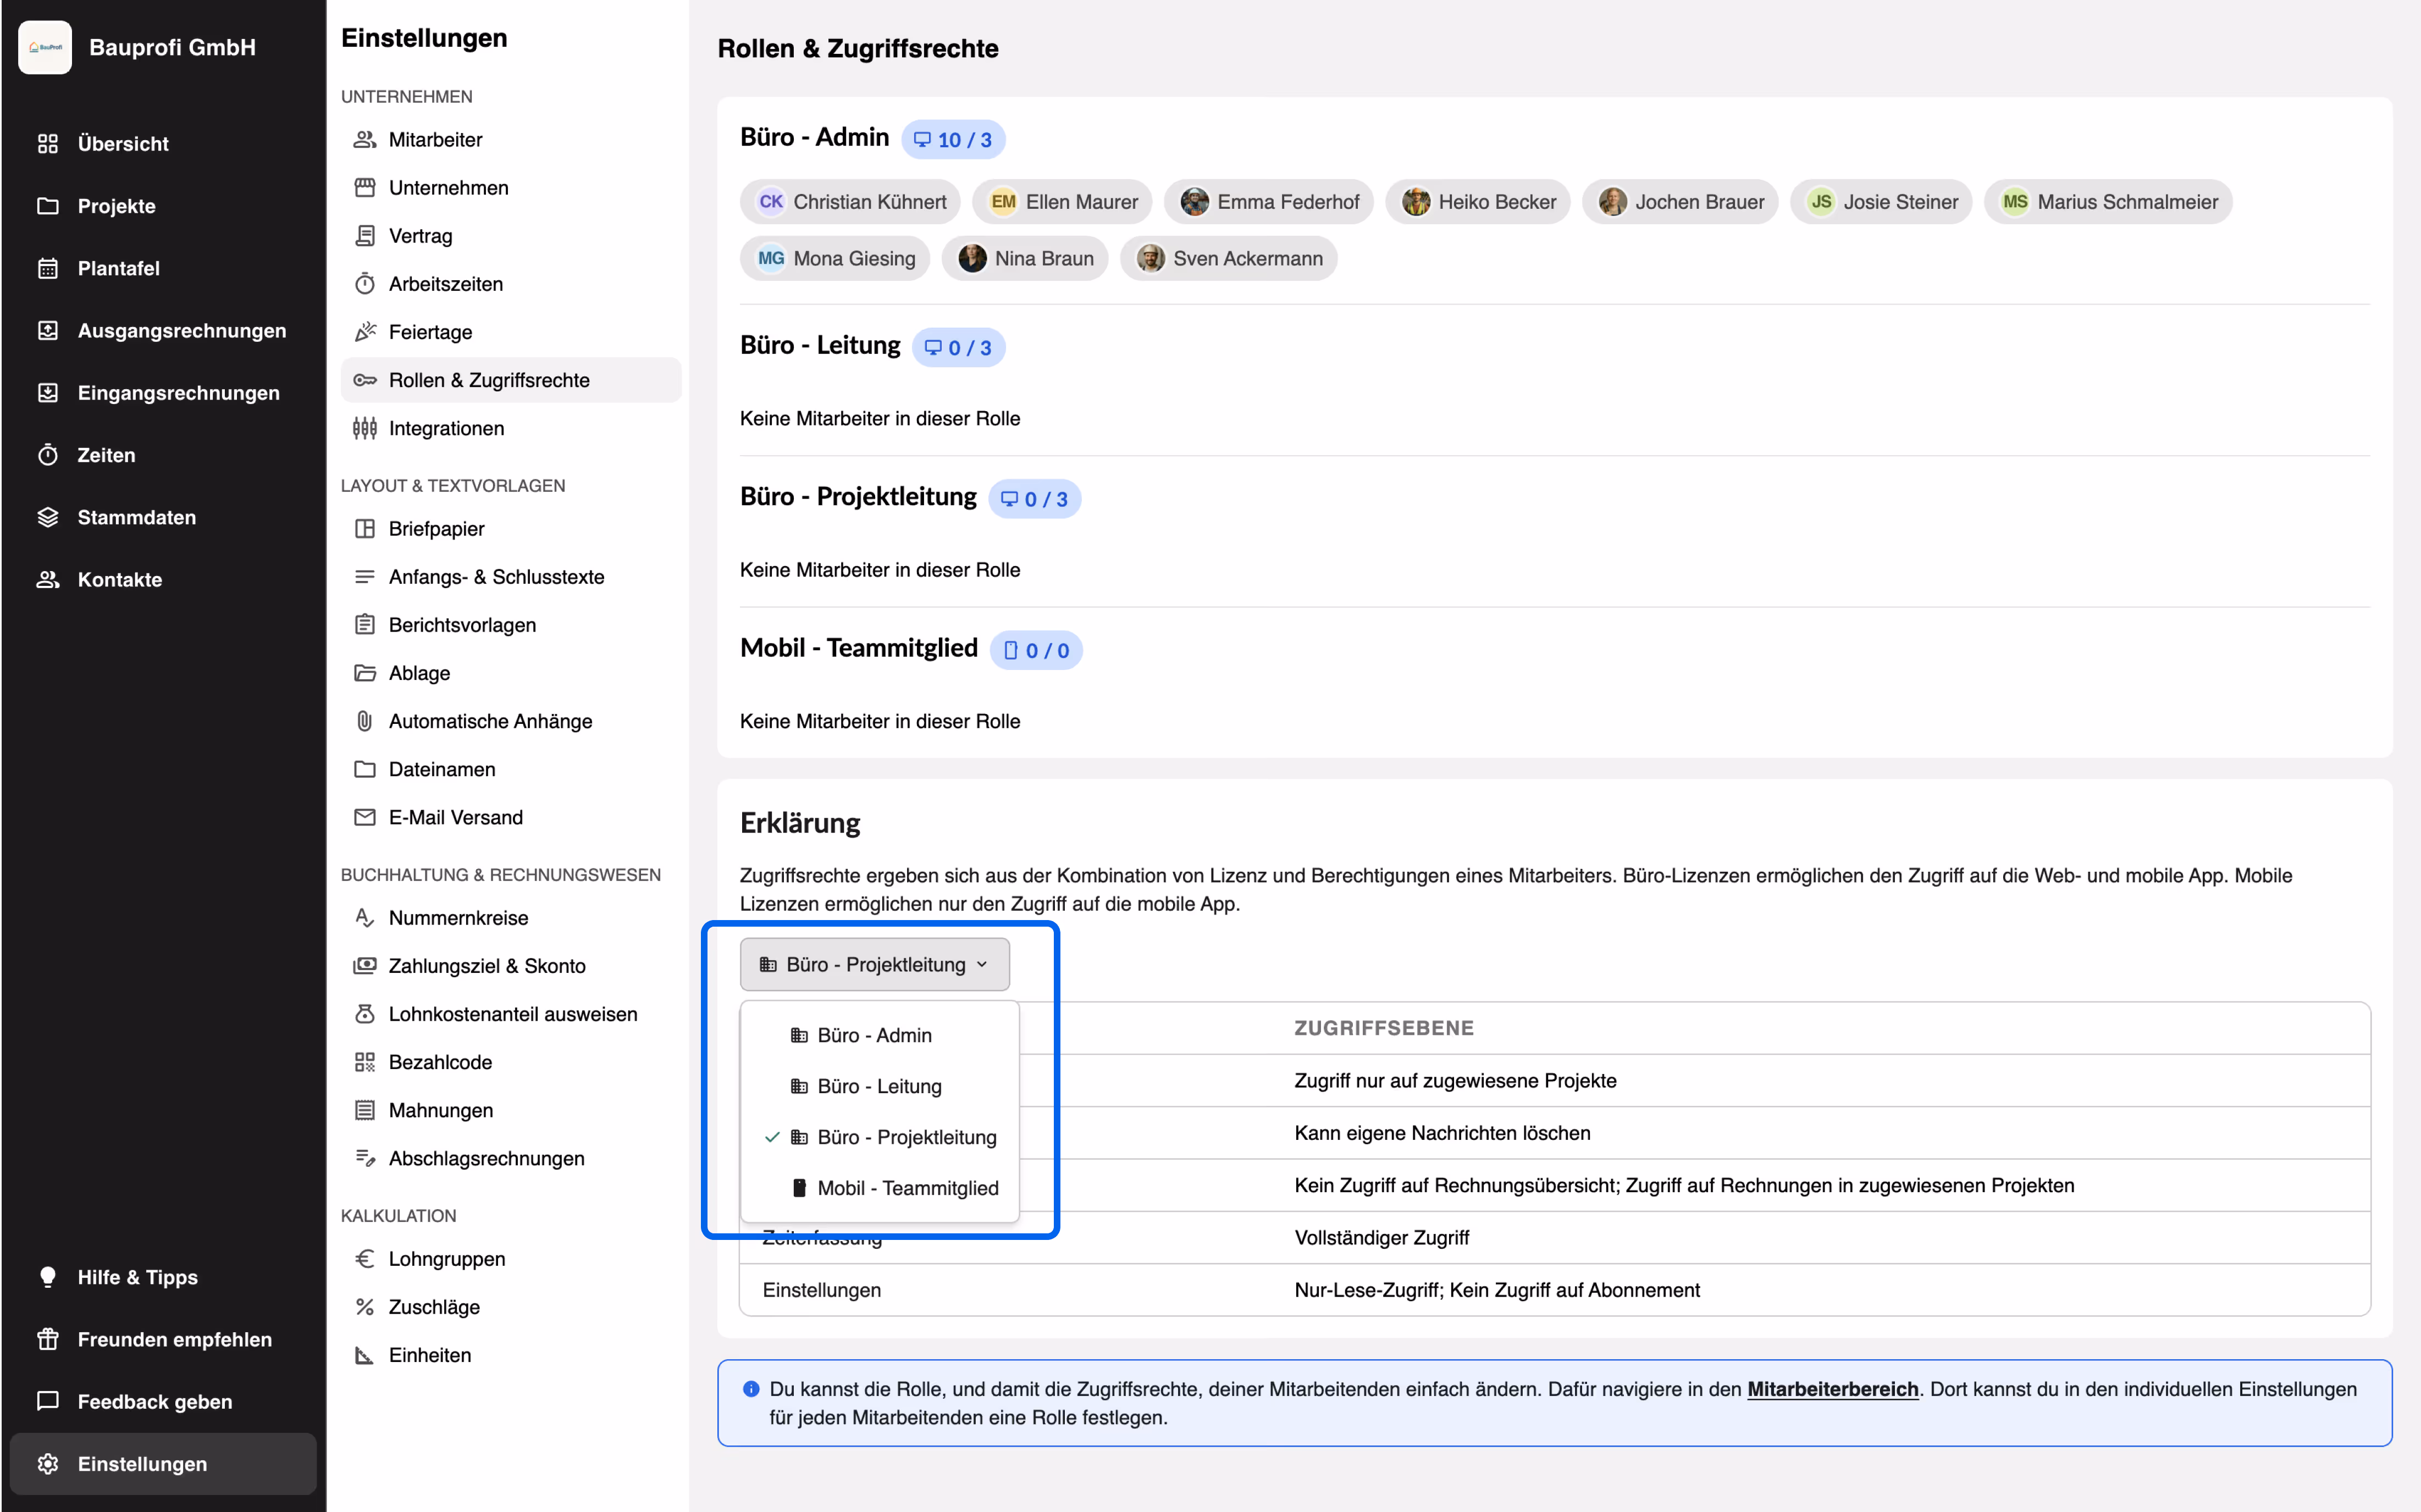The height and width of the screenshot is (1512, 2421).
Task: Click Heiko Becker employee chip
Action: 1478,202
